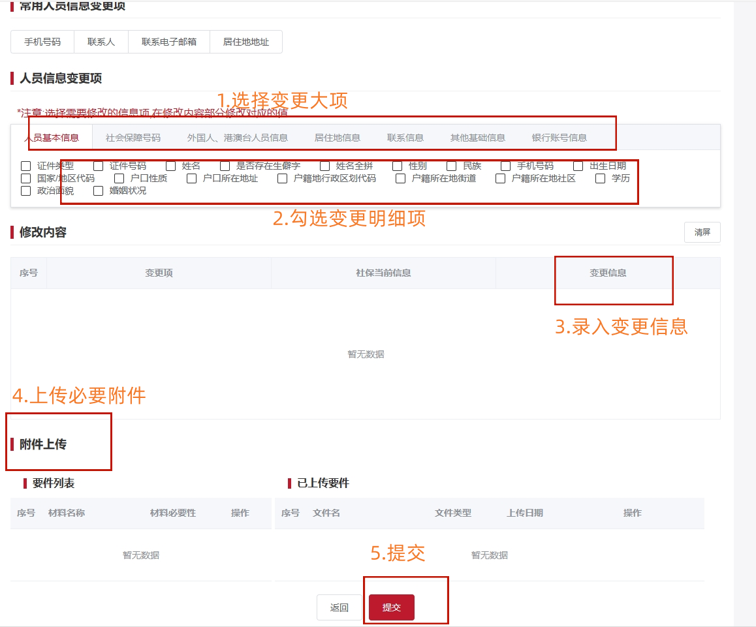Select the 学历 checkbox

pos(601,179)
